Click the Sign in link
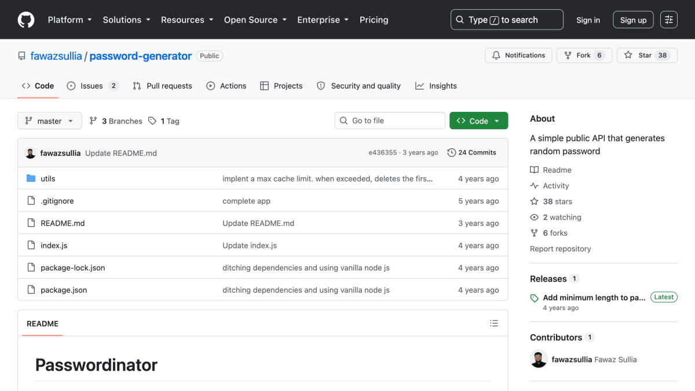This screenshot has height=391, width=695. 588,20
